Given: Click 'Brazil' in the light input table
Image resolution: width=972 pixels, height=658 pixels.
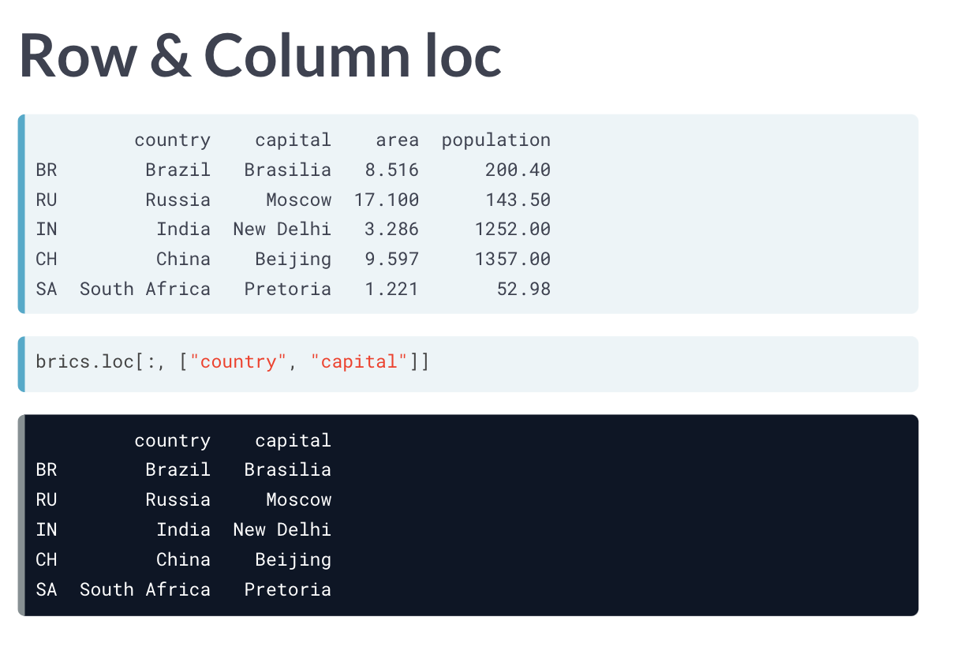Looking at the screenshot, I should coord(178,170).
